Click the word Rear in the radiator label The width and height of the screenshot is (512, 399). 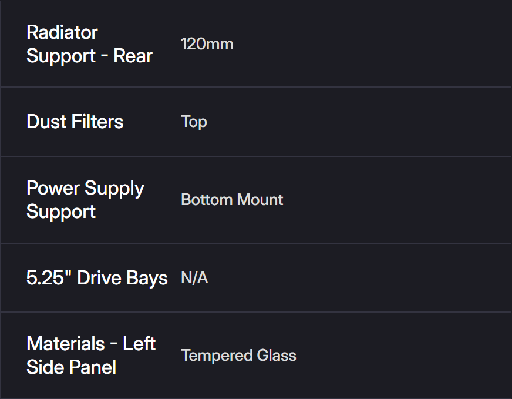tap(133, 56)
